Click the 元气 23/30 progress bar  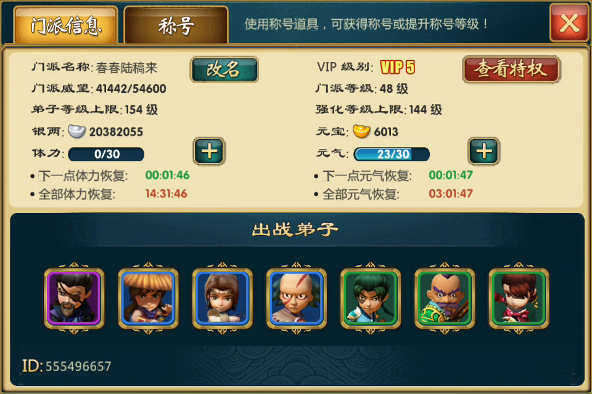point(392,154)
